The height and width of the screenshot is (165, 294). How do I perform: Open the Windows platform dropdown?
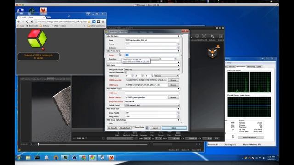click(166, 76)
